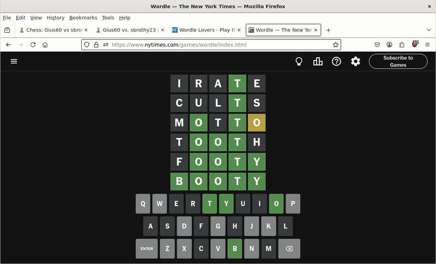Open the View menu
Viewport: 436px width, 264px height.
36,18
